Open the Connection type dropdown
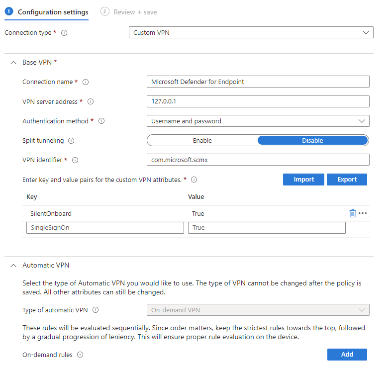 coord(251,33)
